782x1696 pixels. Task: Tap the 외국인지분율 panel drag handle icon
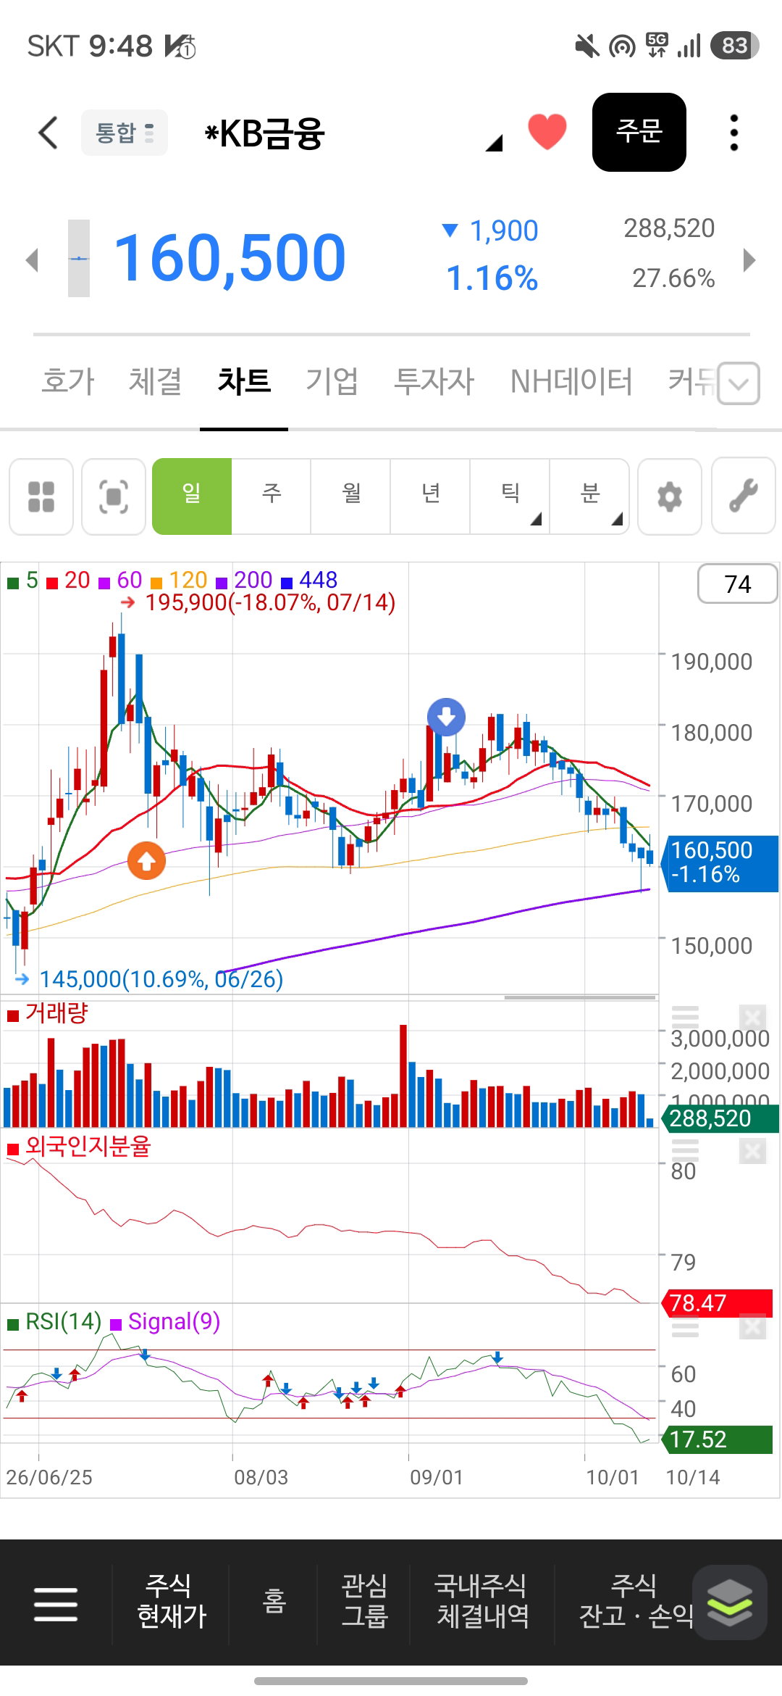[x=686, y=1150]
